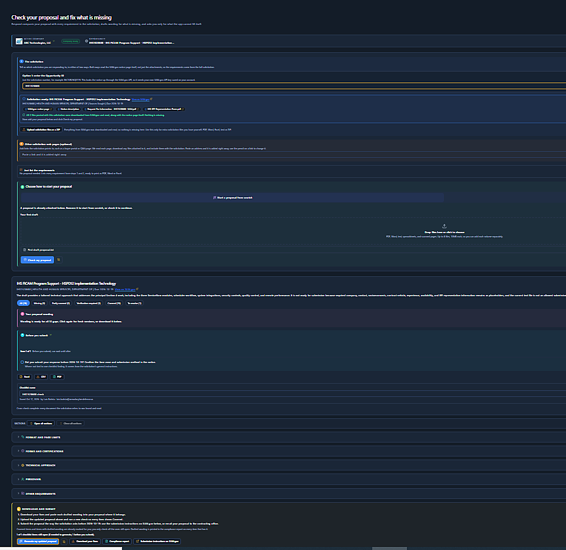Focus the Checklist name input field
The image size is (566, 550).
[x=293, y=394]
